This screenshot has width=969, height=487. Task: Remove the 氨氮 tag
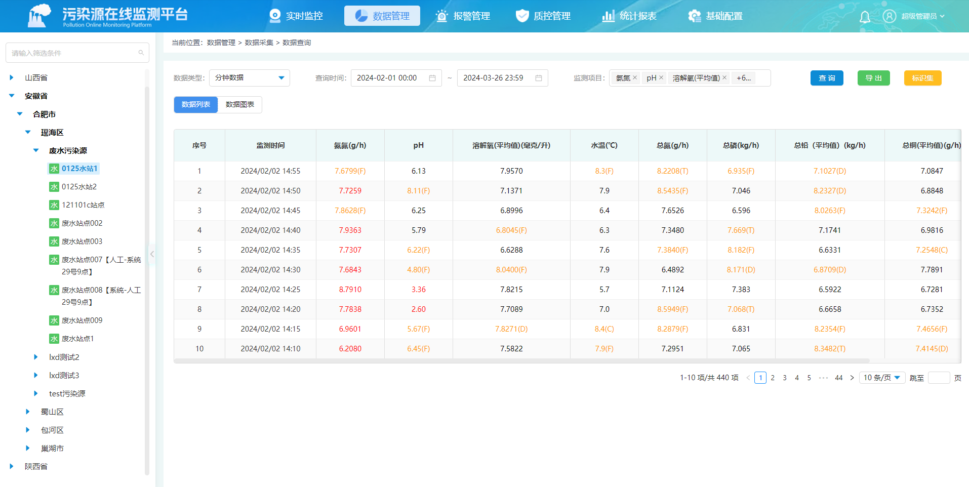(x=635, y=77)
